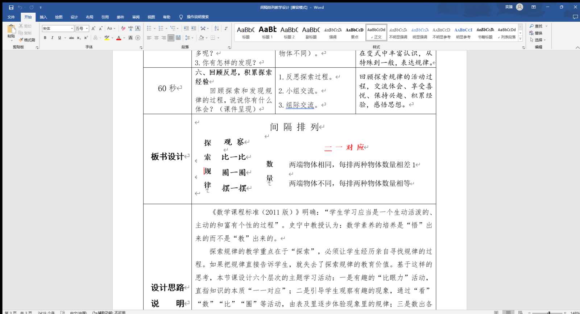Center-align the paragraph text
The width and height of the screenshot is (580, 314).
coord(156,38)
